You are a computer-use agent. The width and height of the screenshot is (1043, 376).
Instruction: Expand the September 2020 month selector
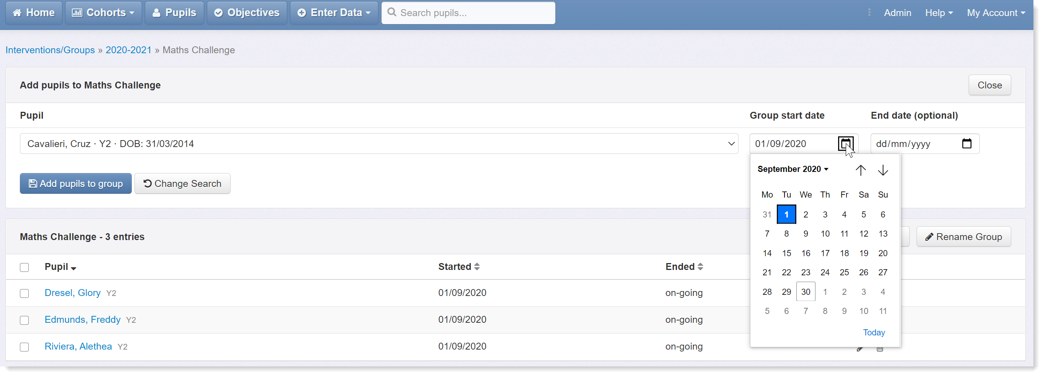(x=792, y=169)
